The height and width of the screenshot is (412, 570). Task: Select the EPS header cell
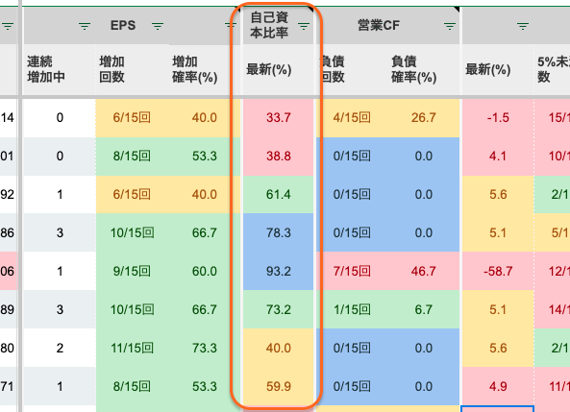point(132,25)
